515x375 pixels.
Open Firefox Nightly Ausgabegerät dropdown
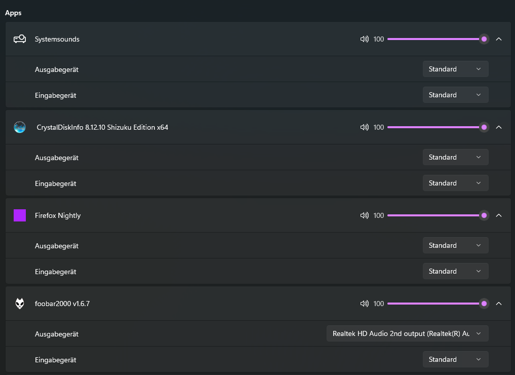coord(456,245)
